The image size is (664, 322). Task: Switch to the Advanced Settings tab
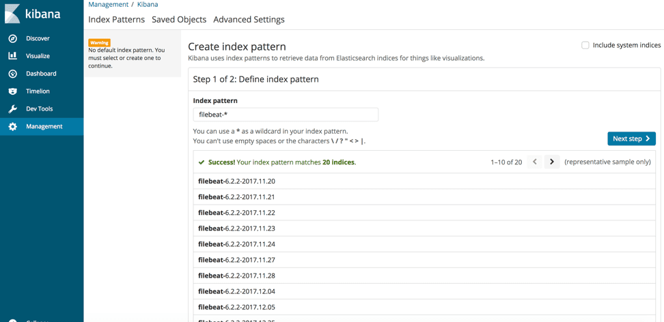click(249, 20)
